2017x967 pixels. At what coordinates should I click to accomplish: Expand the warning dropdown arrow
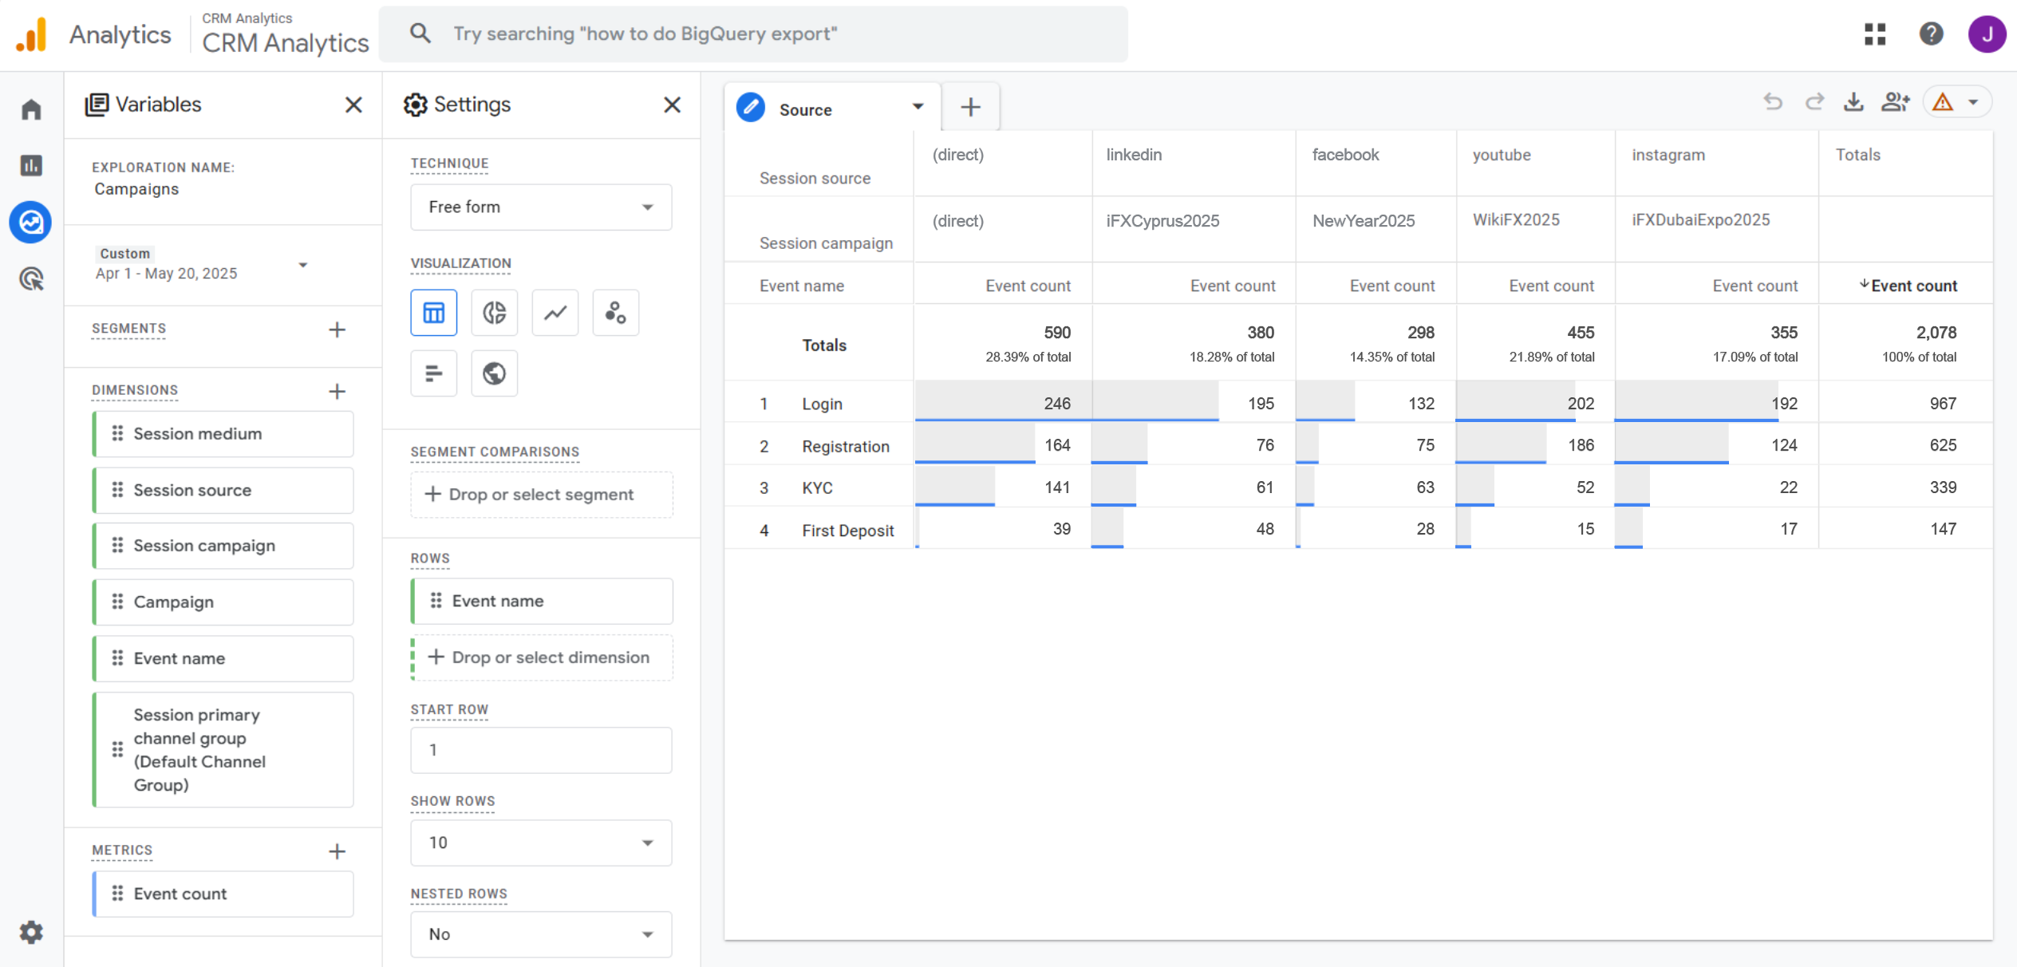click(1973, 102)
